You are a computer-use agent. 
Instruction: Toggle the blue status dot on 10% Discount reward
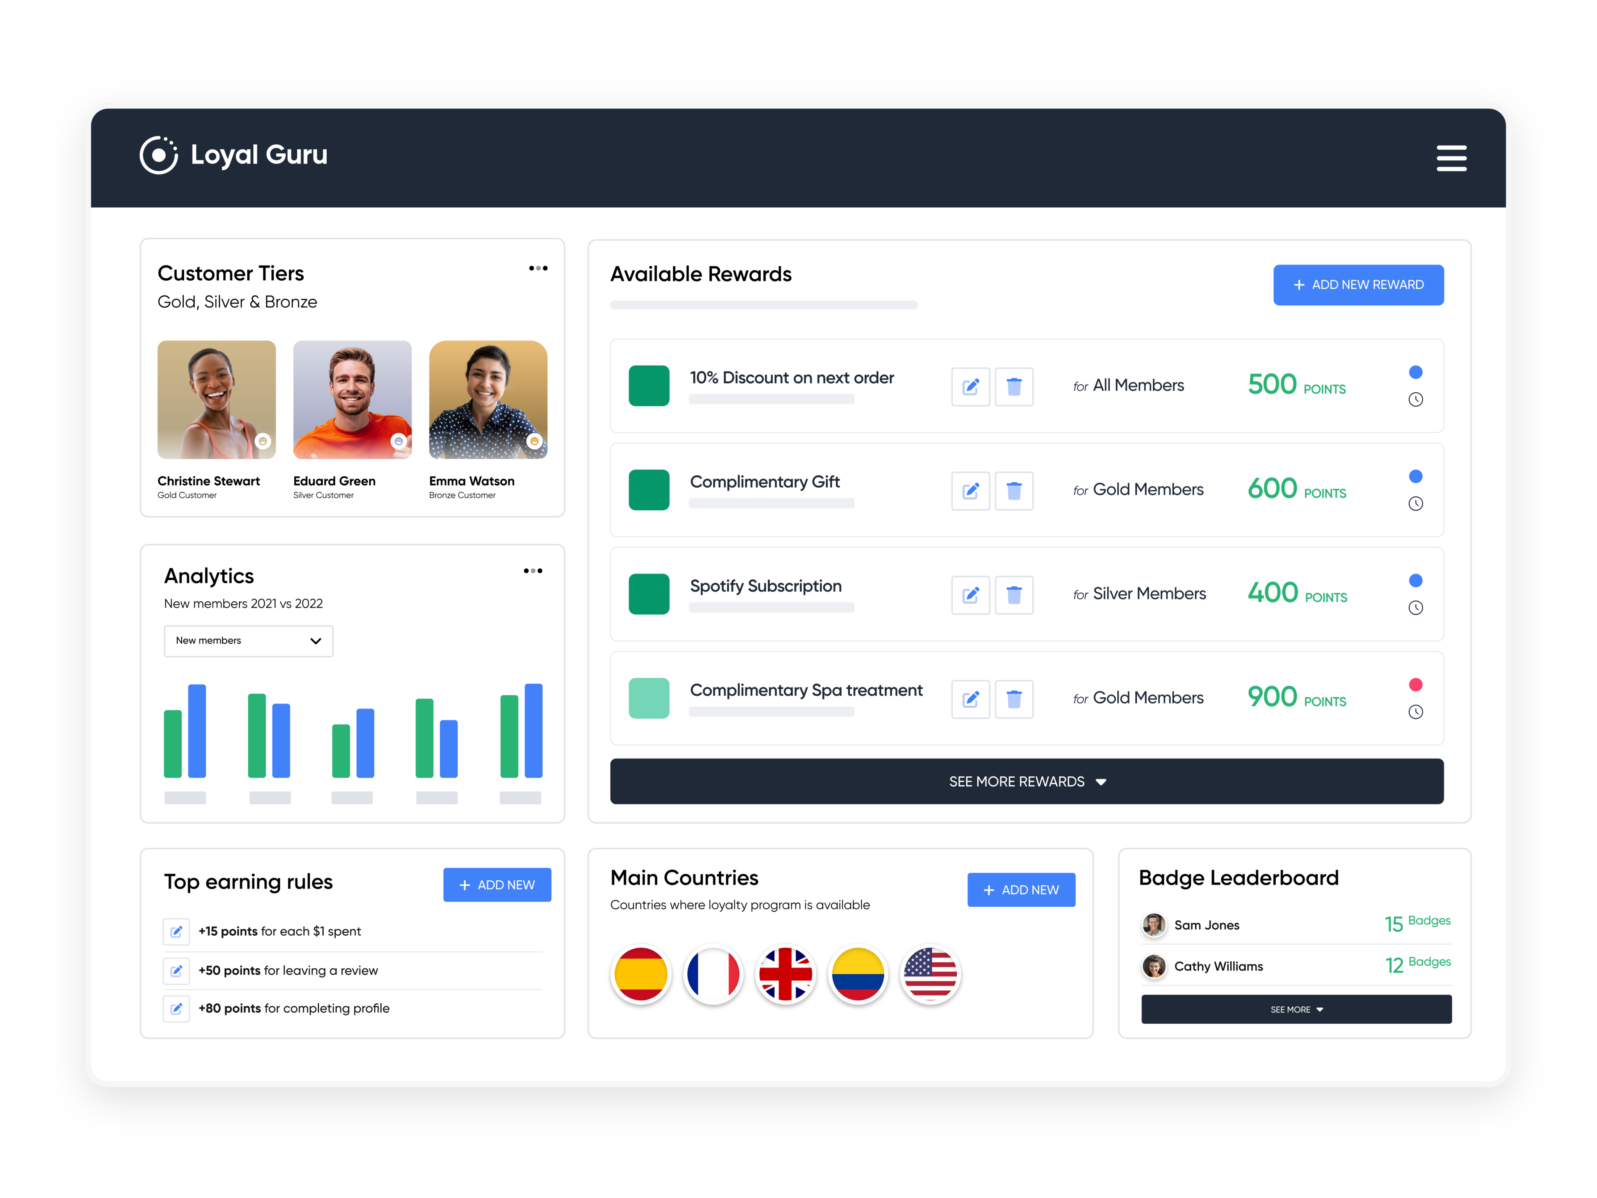pyautogui.click(x=1416, y=372)
